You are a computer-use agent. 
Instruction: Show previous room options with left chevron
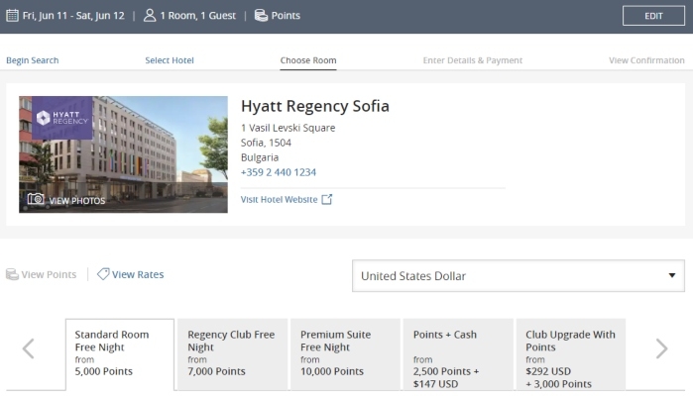tap(29, 348)
